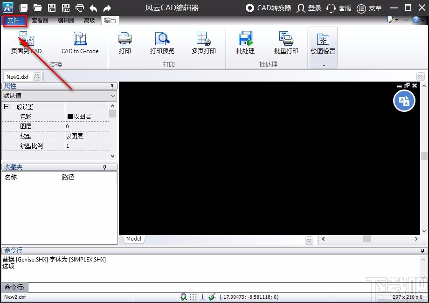This screenshot has width=429, height=303.
Task: Start 批处理 batch processing
Action: click(x=245, y=43)
